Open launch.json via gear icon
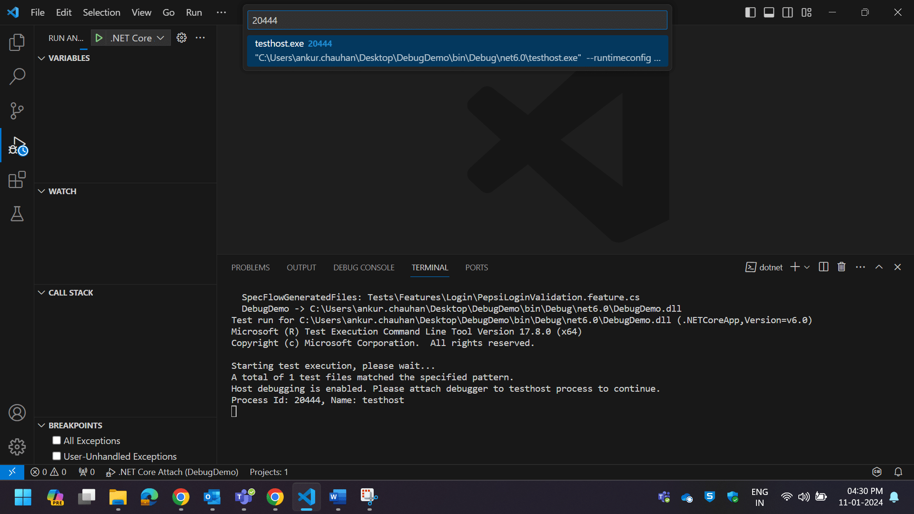Viewport: 914px width, 514px height. 181,38
